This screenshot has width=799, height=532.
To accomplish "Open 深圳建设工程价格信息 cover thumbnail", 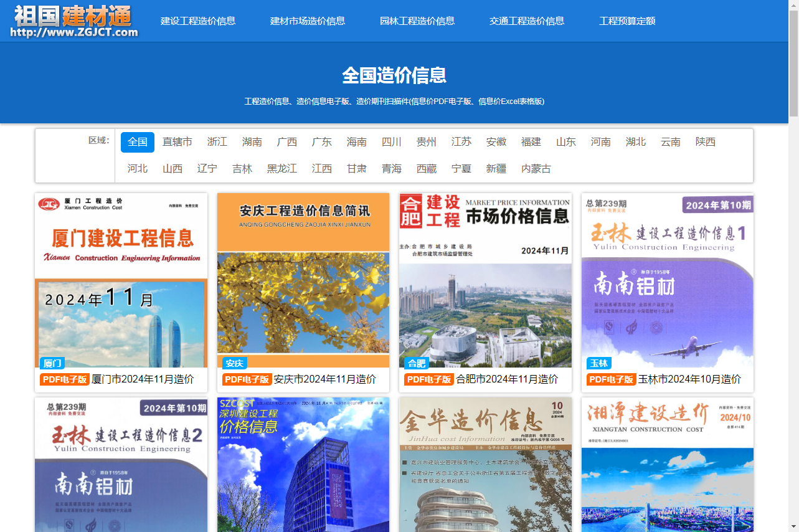I will pos(303,465).
